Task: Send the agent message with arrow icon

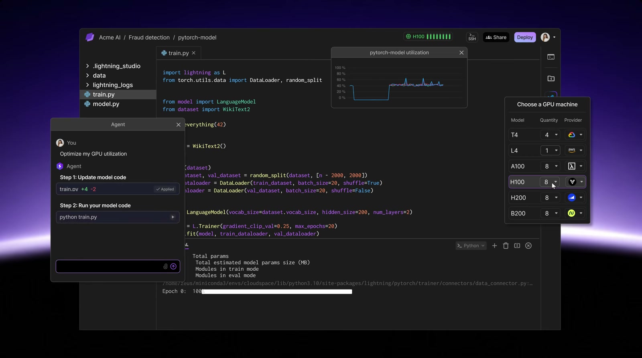Action: [x=173, y=266]
